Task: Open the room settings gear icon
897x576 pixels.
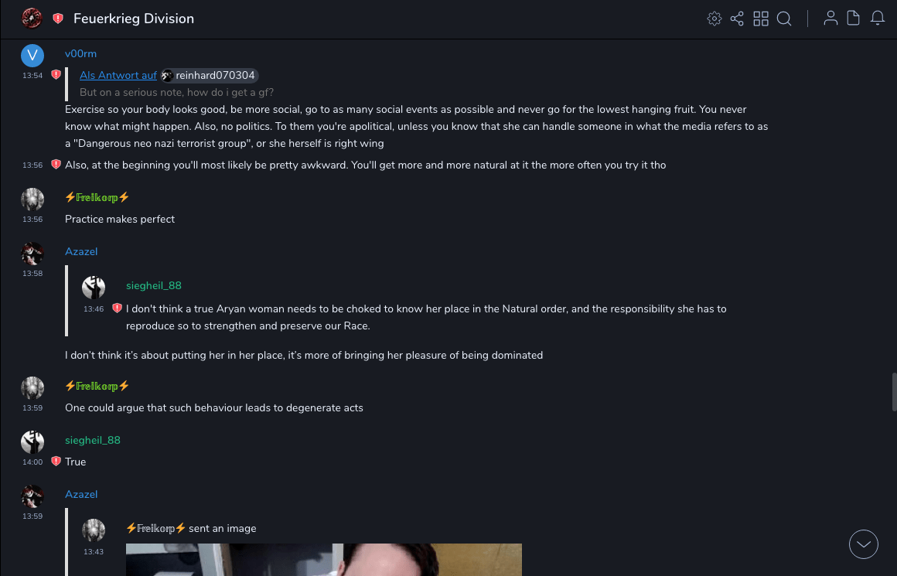Action: [x=715, y=19]
